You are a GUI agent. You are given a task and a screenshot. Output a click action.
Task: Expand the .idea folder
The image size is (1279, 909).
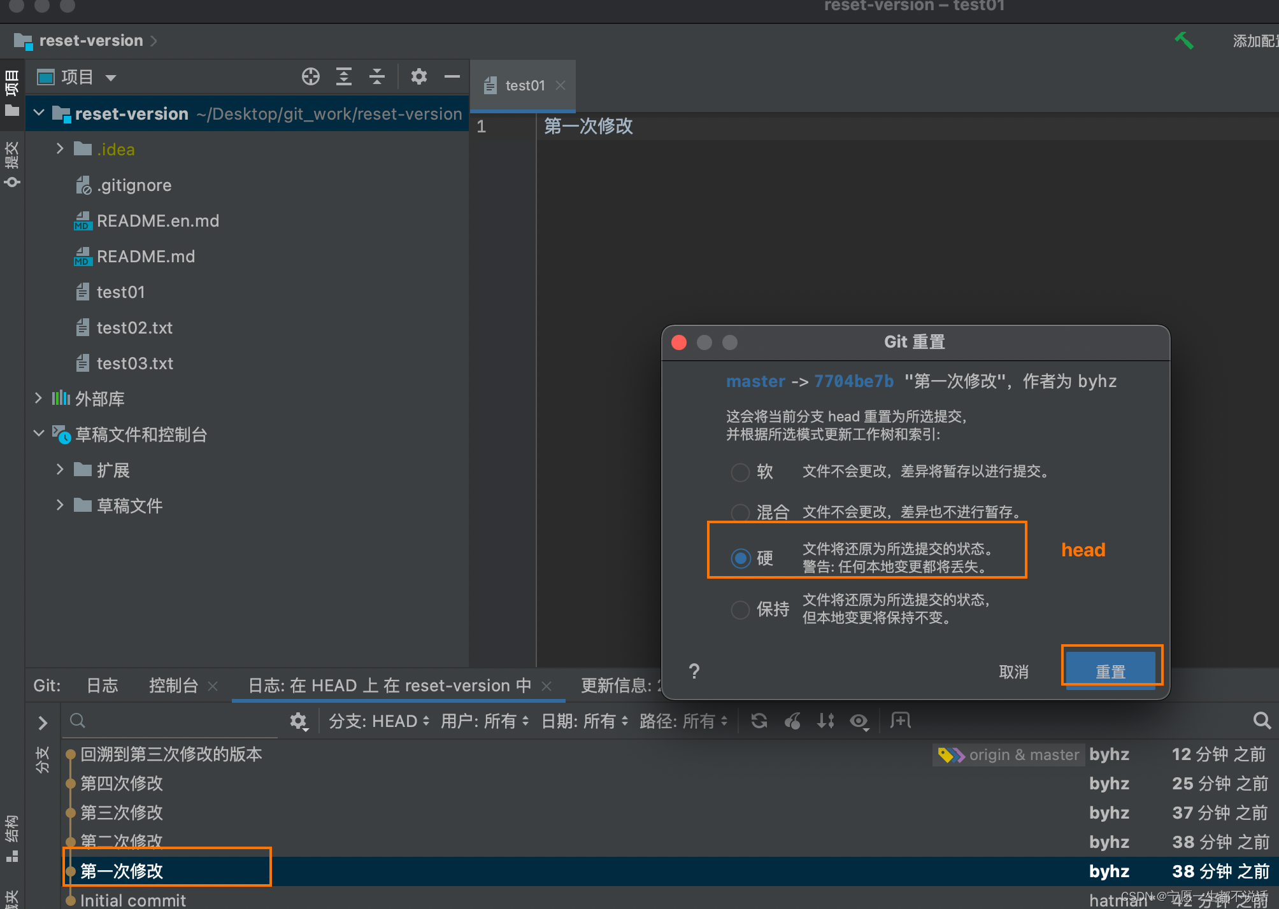click(x=60, y=149)
